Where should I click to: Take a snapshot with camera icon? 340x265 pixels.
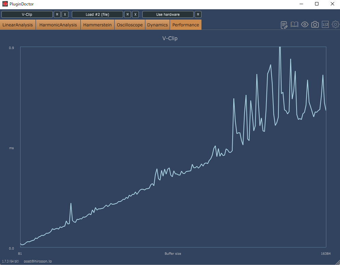click(315, 25)
